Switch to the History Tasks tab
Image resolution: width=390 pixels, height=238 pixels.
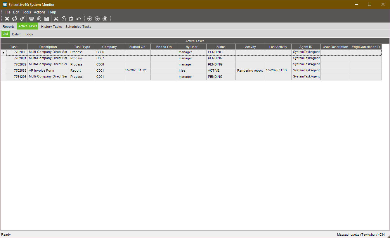point(51,27)
